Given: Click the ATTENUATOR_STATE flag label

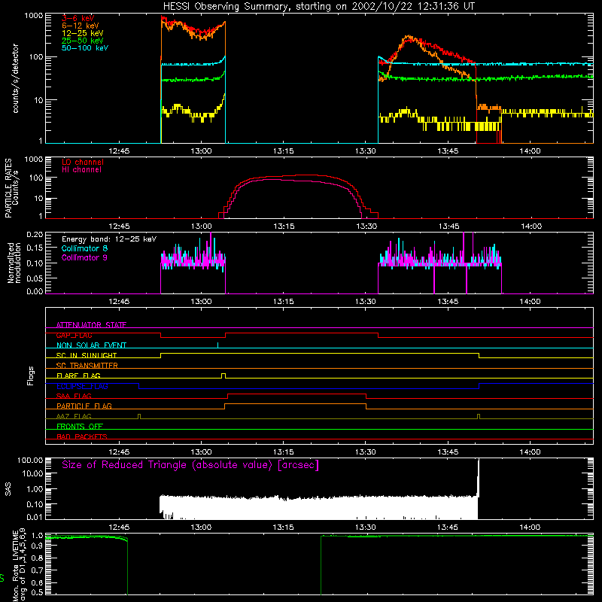Looking at the screenshot, I should (x=91, y=325).
